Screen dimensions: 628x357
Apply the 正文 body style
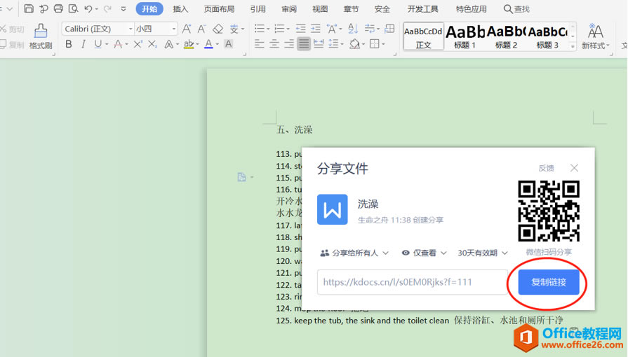coord(423,36)
